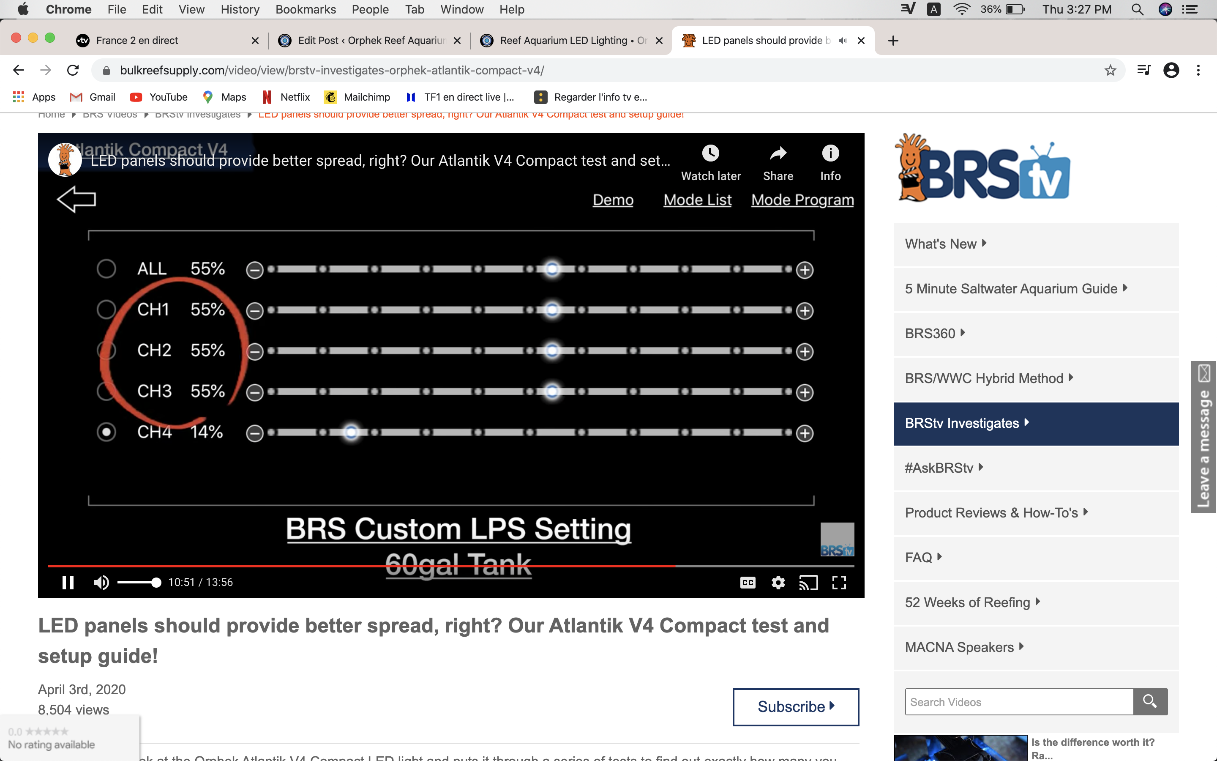Close the Reef Aquarium LED Lighting tab
1217x761 pixels.
(x=659, y=40)
